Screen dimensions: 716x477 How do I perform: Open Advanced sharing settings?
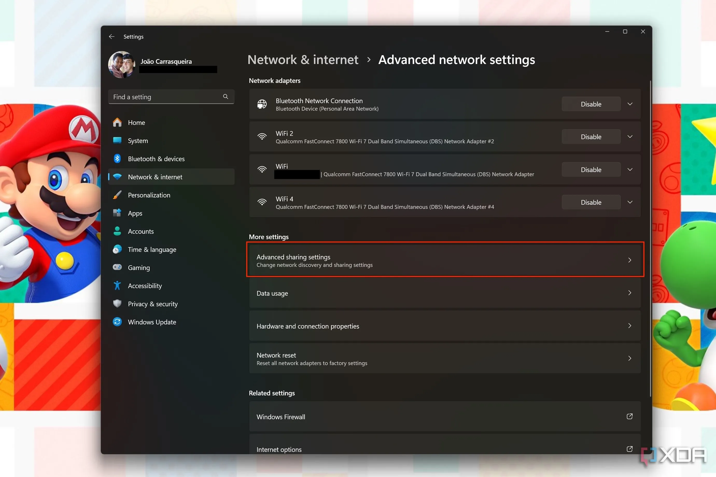pyautogui.click(x=445, y=260)
